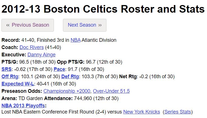Open the Off Rtg definition link
The image size is (207, 118).
(x=10, y=77)
